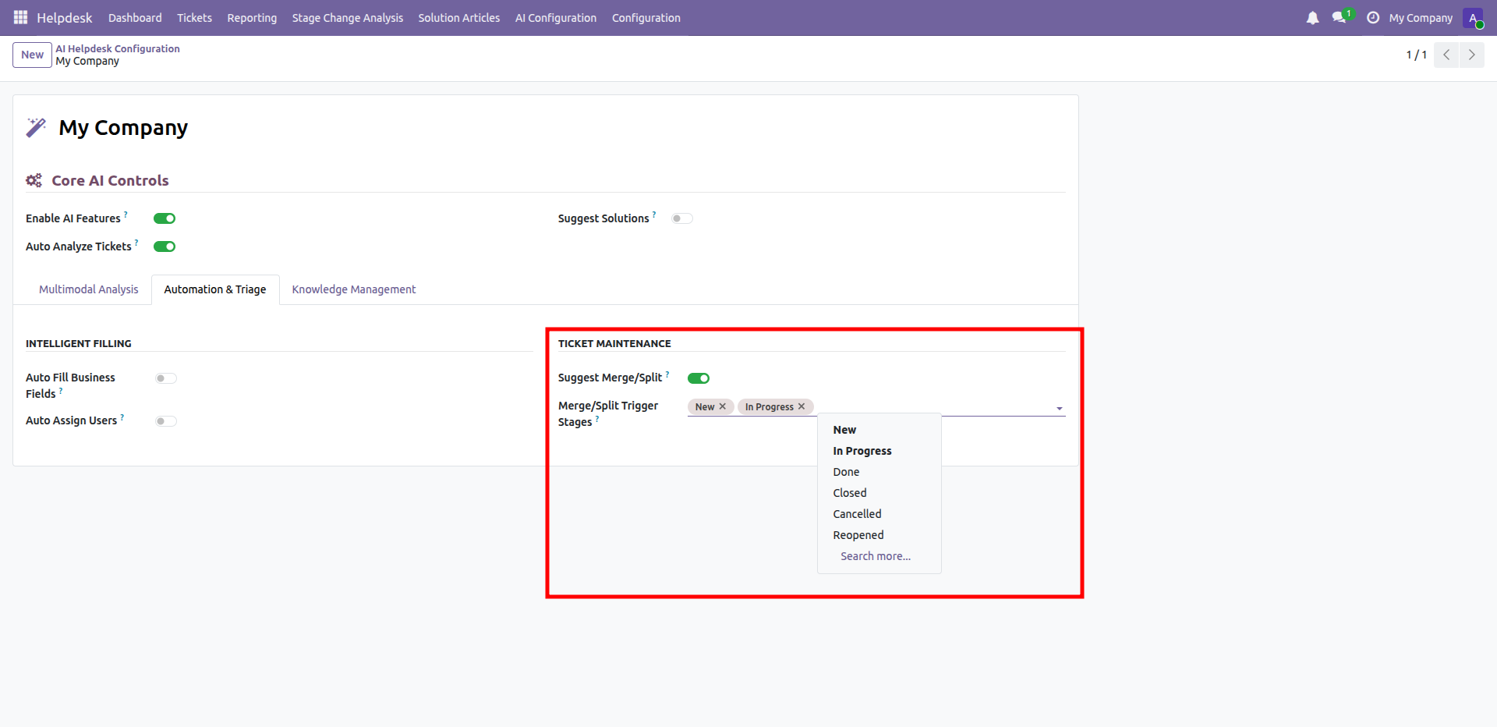Open Stage Change Analysis menu

click(x=348, y=18)
